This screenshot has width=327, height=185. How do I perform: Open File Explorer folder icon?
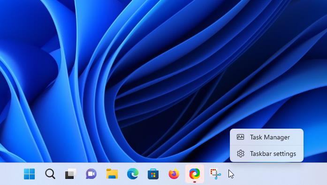[x=112, y=174]
